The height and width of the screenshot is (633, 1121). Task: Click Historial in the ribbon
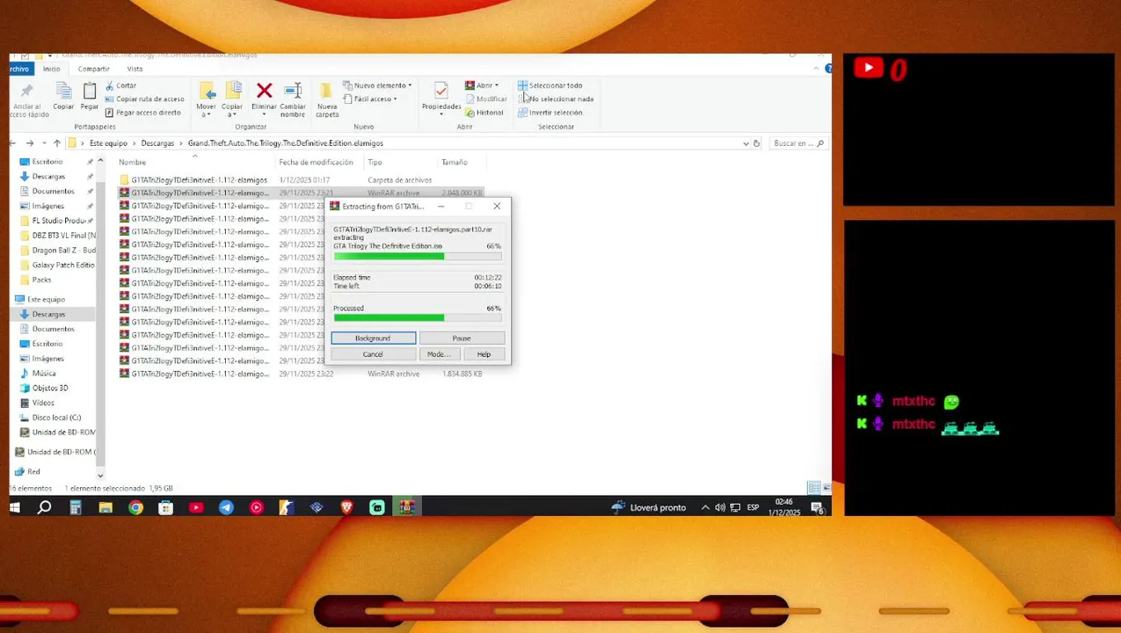click(x=484, y=113)
